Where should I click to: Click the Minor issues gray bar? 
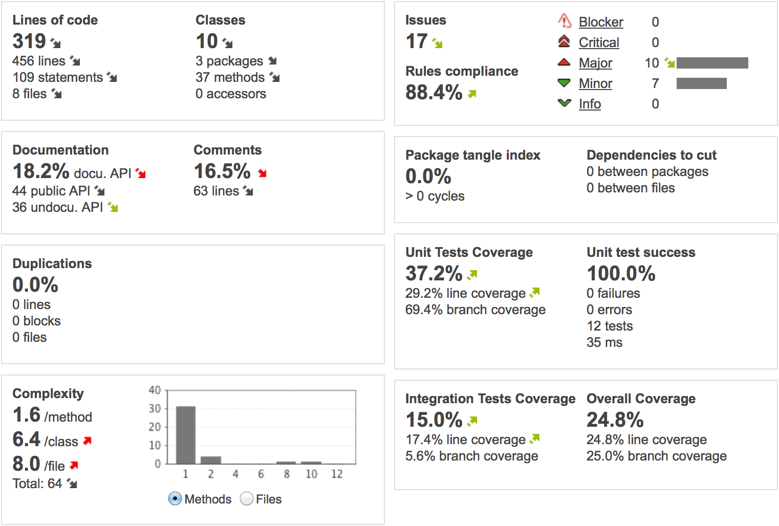coord(701,83)
